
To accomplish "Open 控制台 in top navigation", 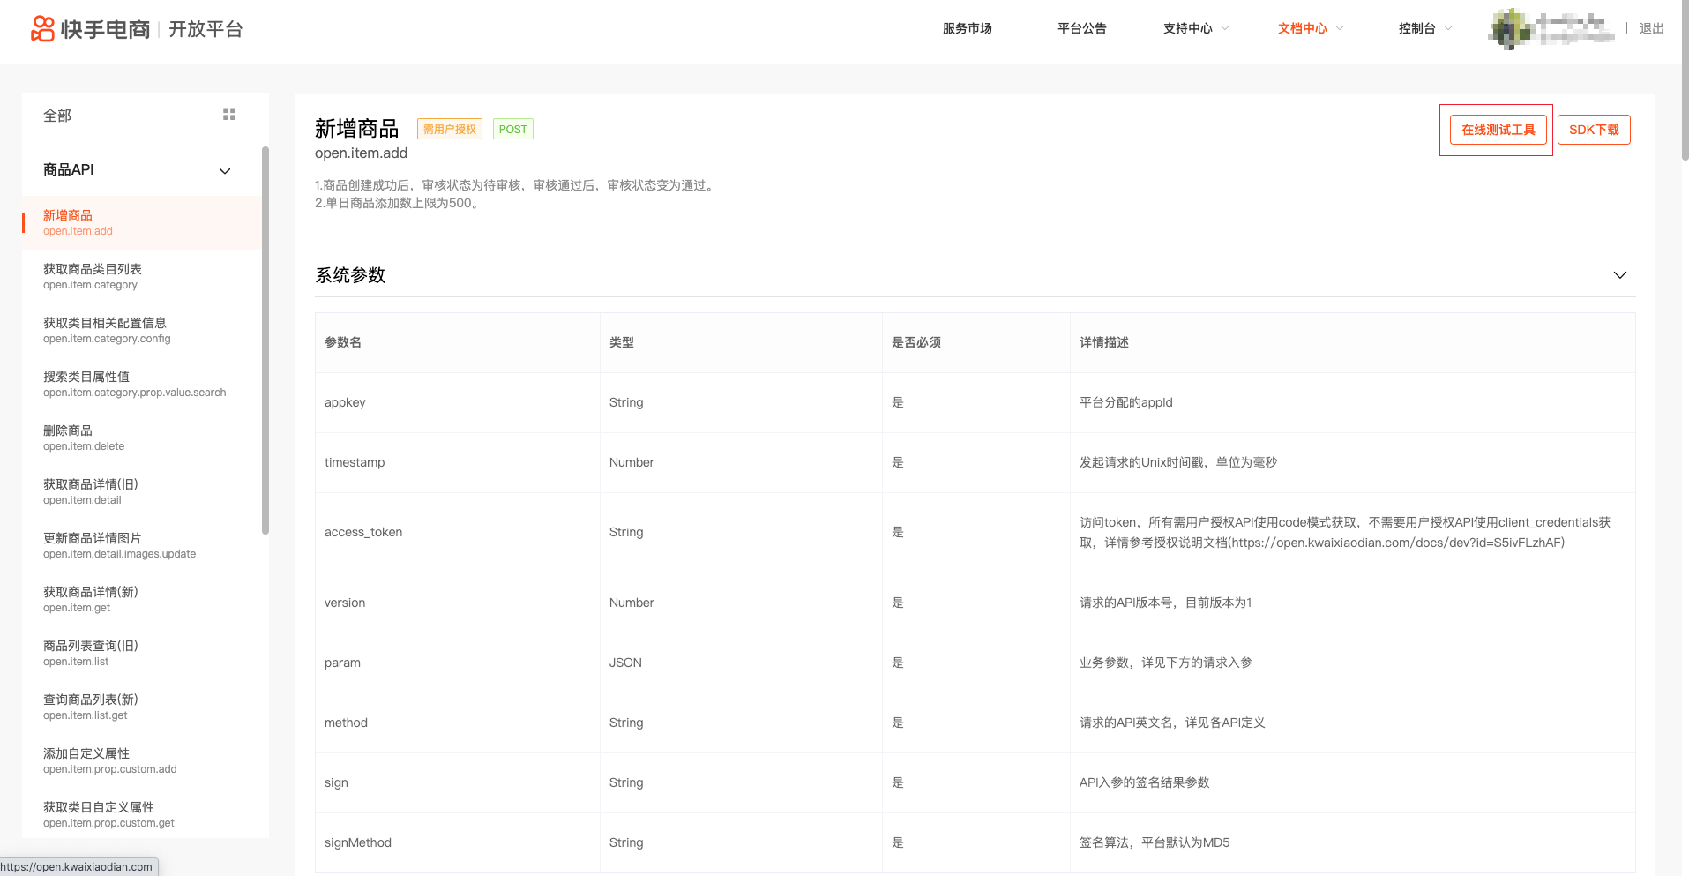I will point(1417,28).
